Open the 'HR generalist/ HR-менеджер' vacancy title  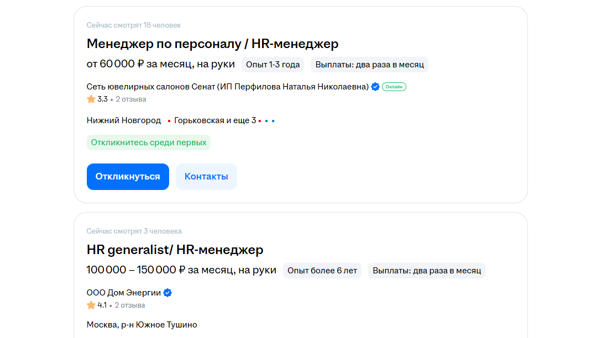(x=175, y=250)
